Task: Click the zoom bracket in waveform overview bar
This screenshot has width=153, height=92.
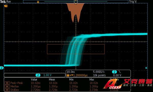Action: click(x=76, y=2)
